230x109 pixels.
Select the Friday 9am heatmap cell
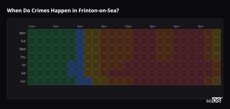pos(104,65)
